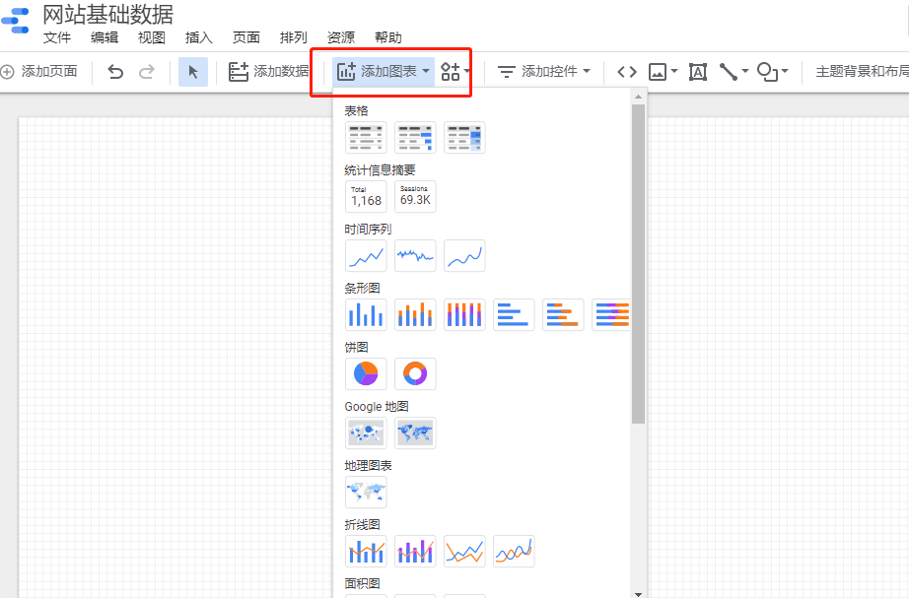Insert a line chart
Viewport: 909px width, 598px height.
tap(464, 551)
